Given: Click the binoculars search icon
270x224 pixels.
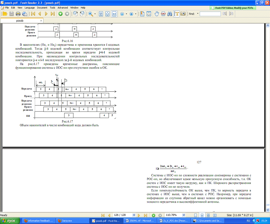Looking at the screenshot, I should pos(170,14).
